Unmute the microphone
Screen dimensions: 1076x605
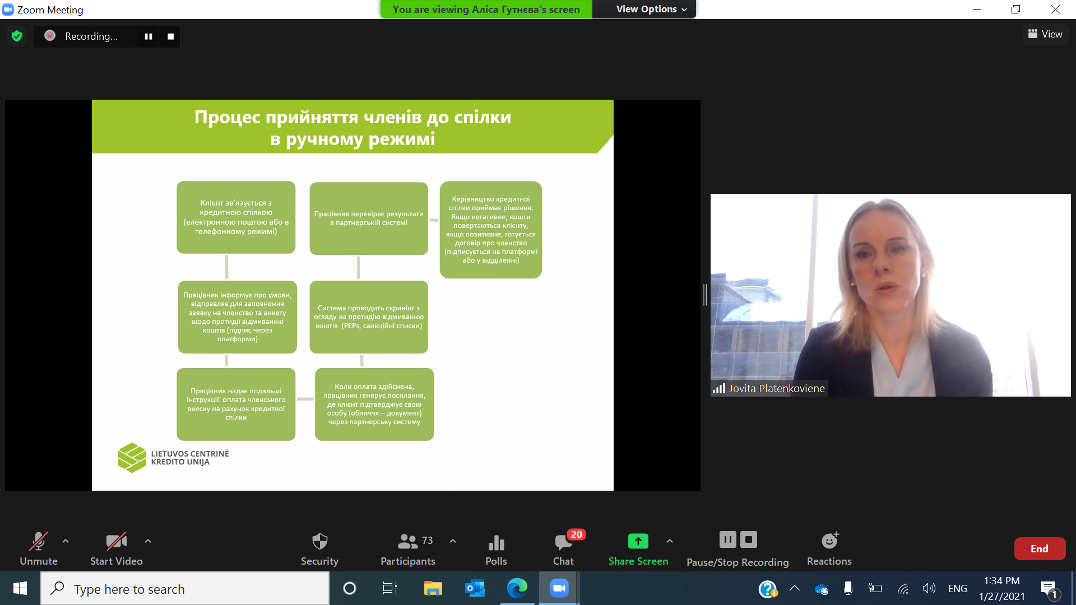coord(39,542)
